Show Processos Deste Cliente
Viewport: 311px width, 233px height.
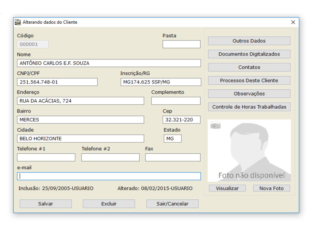point(249,80)
